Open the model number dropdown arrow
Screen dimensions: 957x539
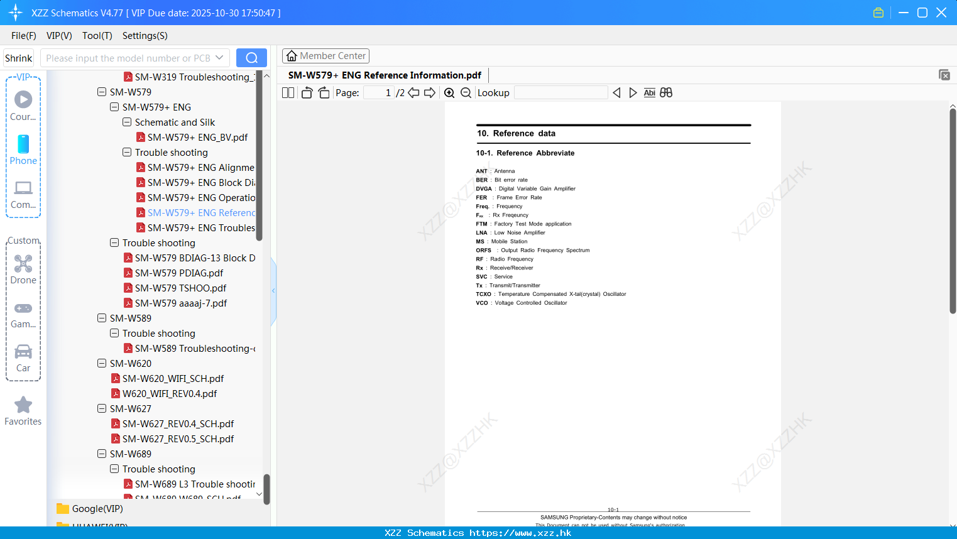[x=219, y=58]
